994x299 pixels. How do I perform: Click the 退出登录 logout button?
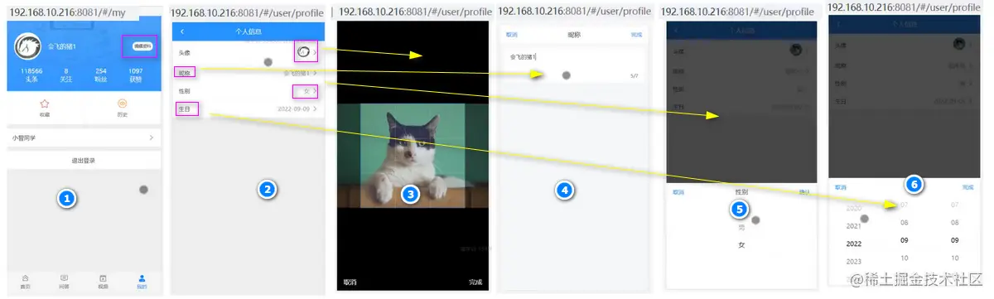(84, 160)
